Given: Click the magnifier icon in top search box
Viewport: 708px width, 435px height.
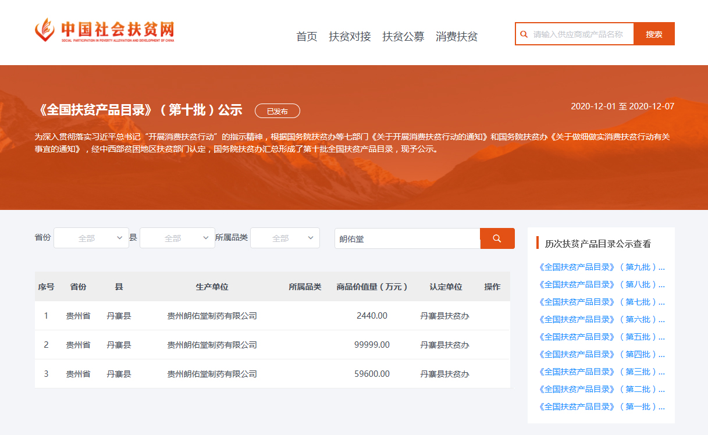Looking at the screenshot, I should pos(524,34).
